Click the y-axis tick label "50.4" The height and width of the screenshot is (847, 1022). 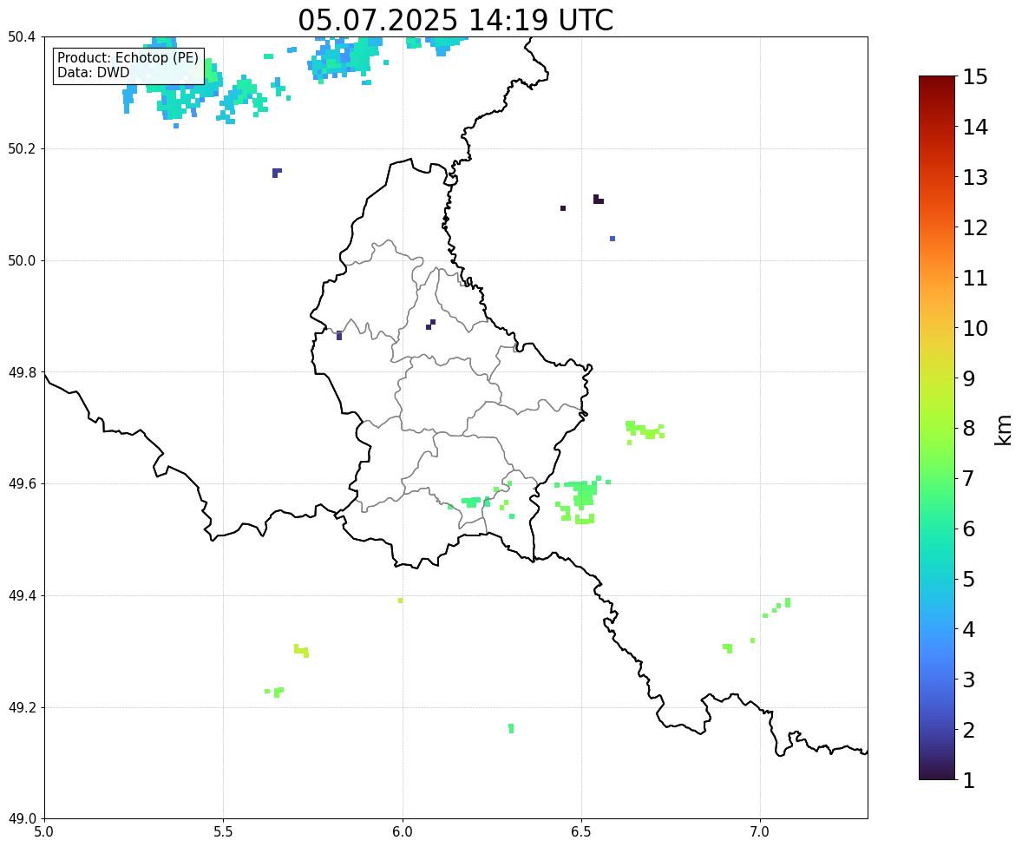(22, 37)
